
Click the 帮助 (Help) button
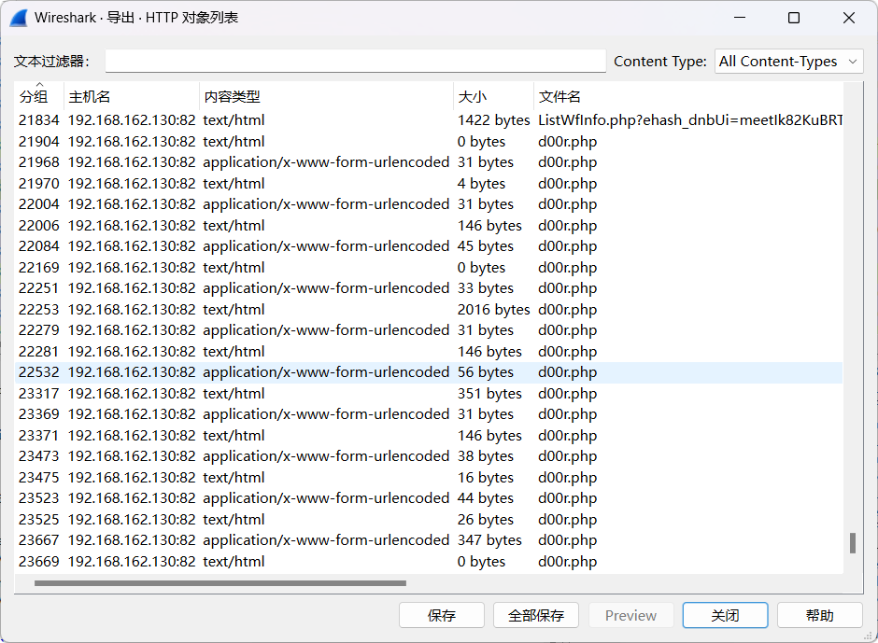point(820,616)
